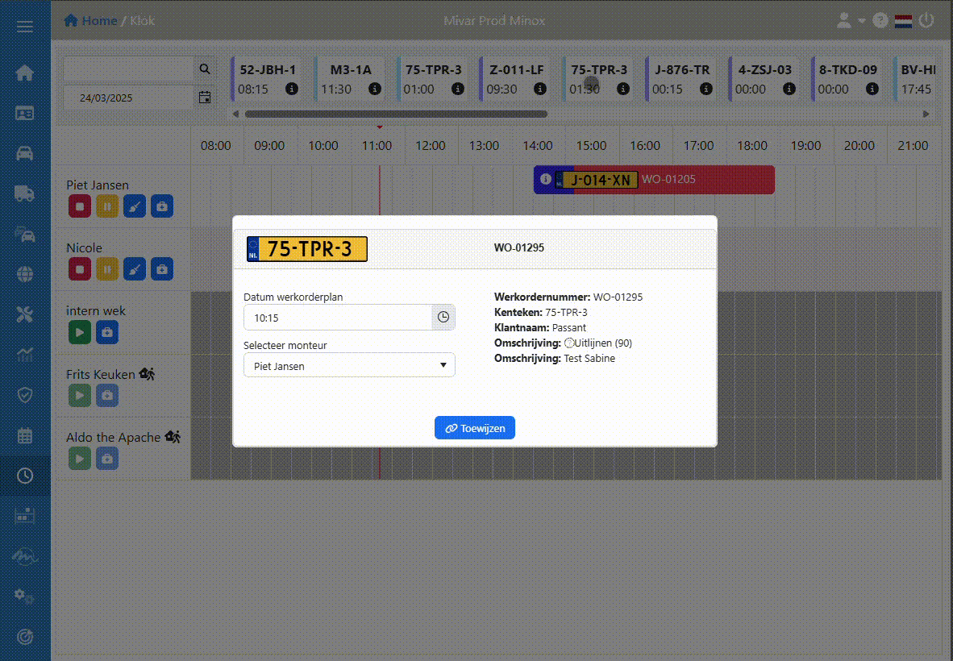The image size is (953, 661).
Task: Open the Selecteer monteur dropdown
Action: pos(349,364)
